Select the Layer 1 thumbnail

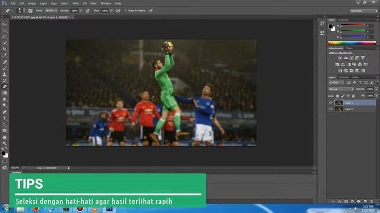(x=338, y=102)
